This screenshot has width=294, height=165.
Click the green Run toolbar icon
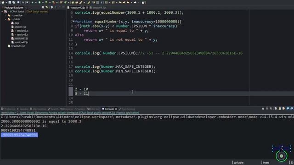(40, 2)
